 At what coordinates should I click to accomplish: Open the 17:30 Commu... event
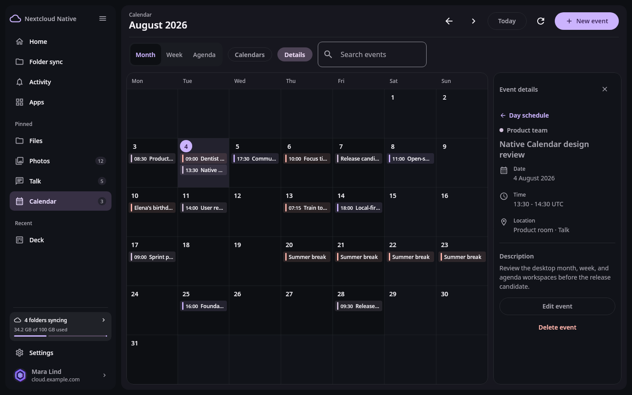256,159
